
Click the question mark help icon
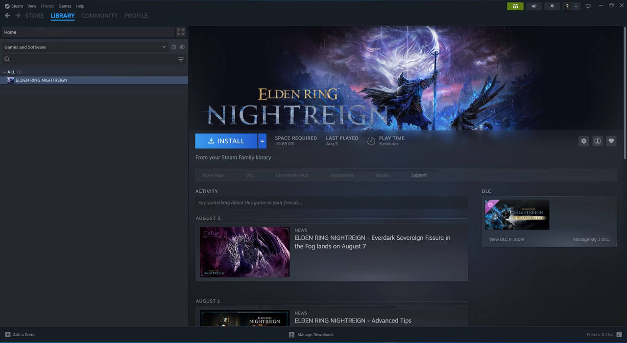coord(567,6)
